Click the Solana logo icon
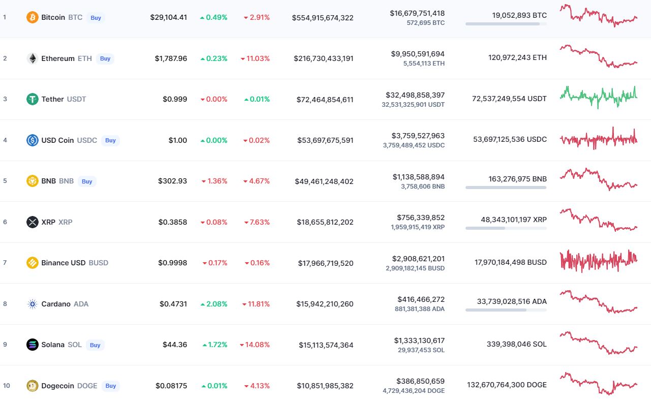651x401 pixels. [33, 345]
